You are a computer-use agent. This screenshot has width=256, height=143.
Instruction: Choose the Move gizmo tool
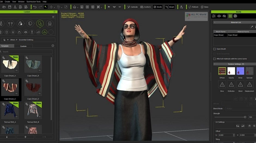point(51,7)
